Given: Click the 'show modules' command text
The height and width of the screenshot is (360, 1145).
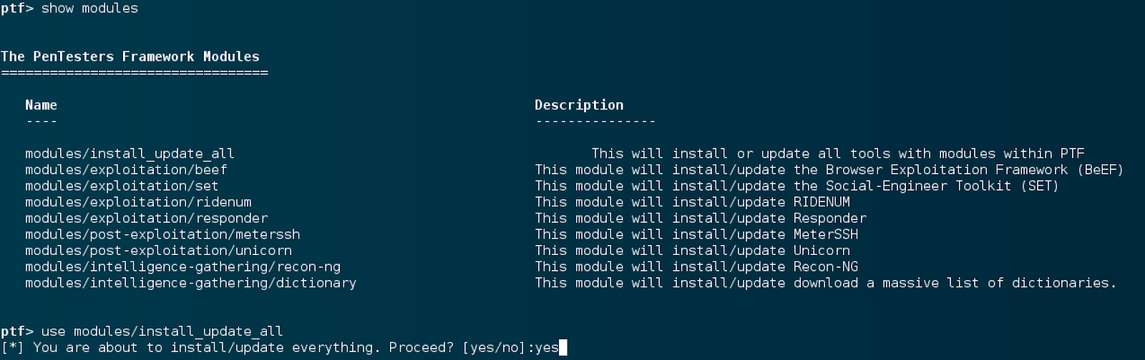Looking at the screenshot, I should point(89,9).
